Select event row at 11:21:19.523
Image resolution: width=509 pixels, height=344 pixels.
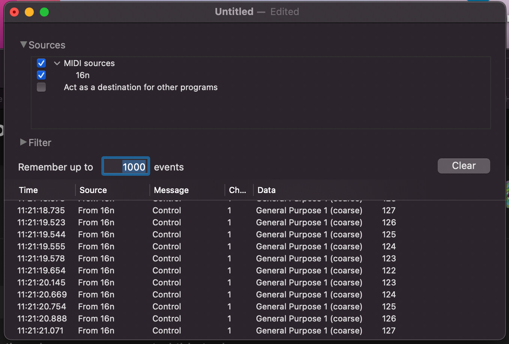[254, 222]
